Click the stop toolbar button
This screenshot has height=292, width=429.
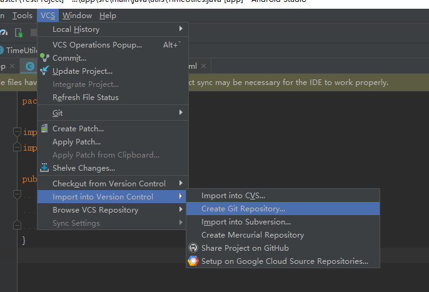click(x=34, y=33)
